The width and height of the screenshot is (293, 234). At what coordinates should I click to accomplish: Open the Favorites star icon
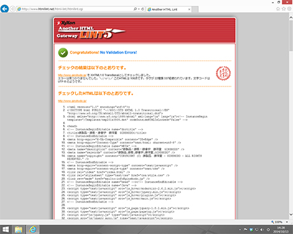coord(284,9)
